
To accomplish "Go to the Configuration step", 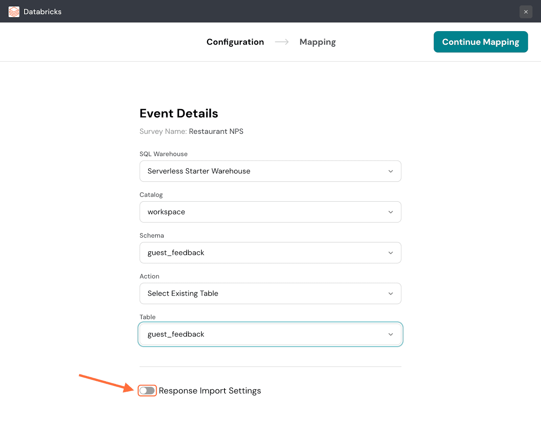I will point(235,42).
